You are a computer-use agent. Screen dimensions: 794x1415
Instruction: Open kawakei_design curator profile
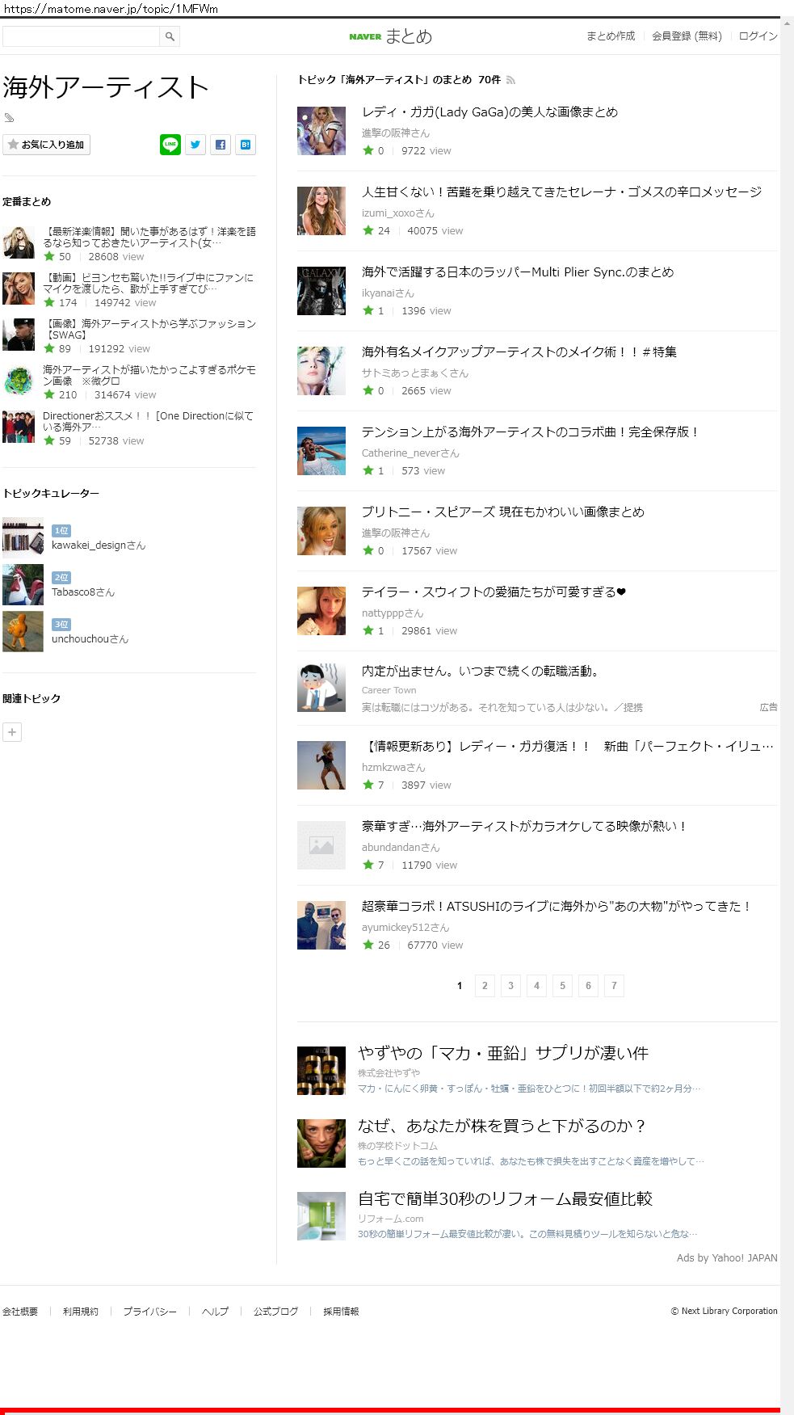99,545
